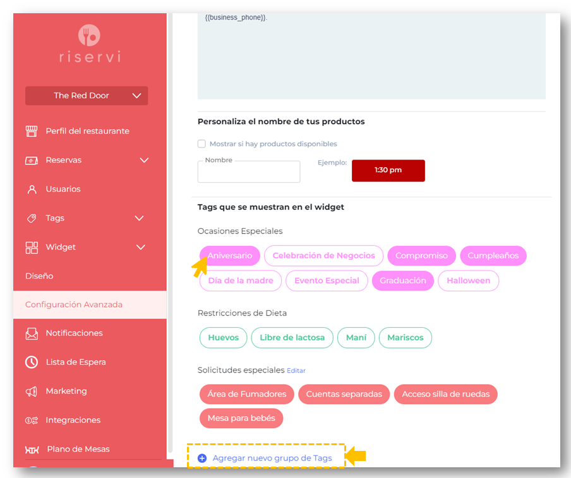Screen dimensions: 571x478
Task: Expand the Reservas chevron
Action: click(x=144, y=160)
